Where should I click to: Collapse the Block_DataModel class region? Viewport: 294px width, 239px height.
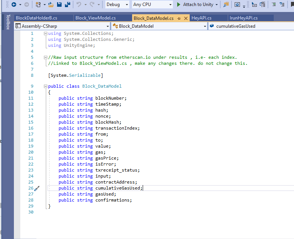pos(45,86)
